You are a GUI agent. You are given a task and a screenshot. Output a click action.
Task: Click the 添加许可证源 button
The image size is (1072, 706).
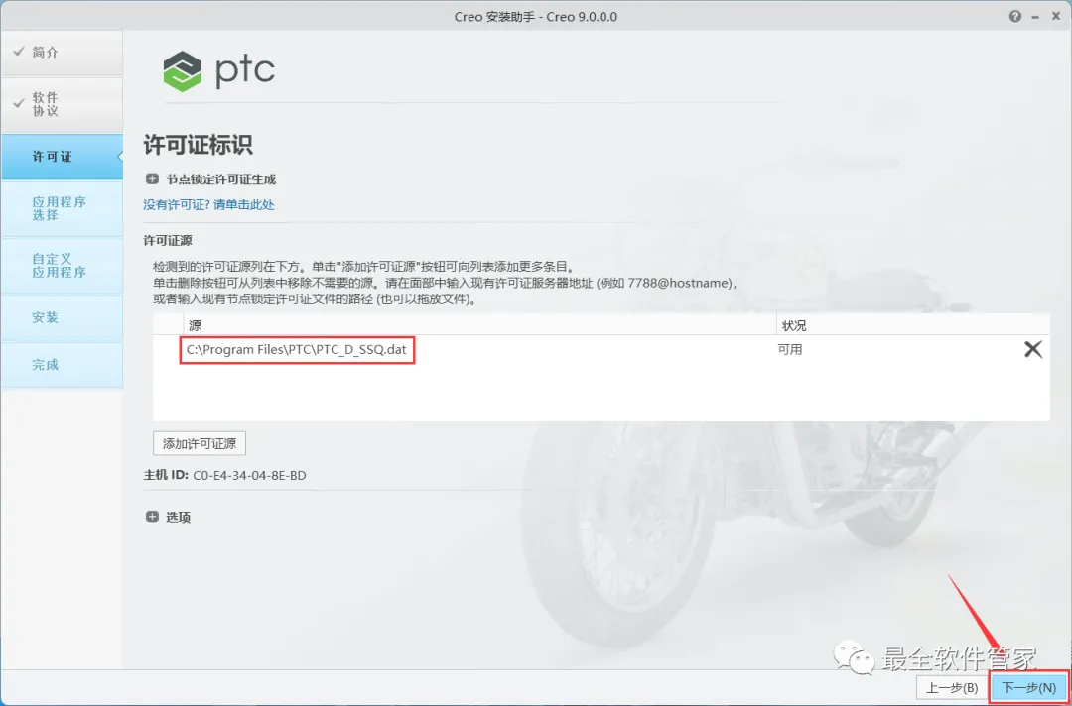click(x=199, y=443)
